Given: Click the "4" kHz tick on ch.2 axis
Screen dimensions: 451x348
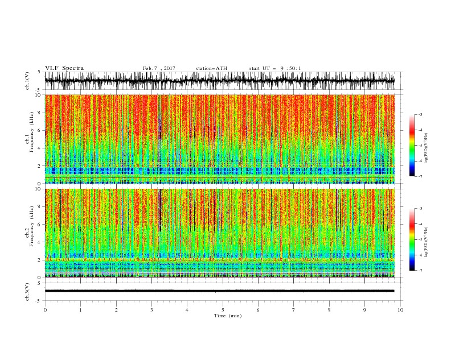Looking at the screenshot, I should click(40, 242).
